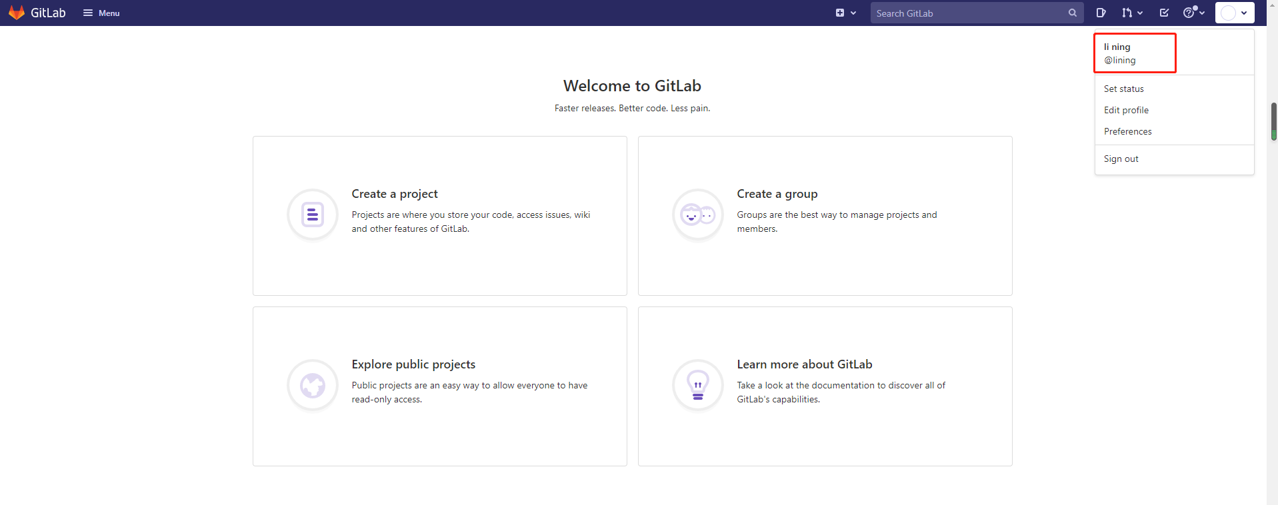
Task: Click the page vertical scrollbar thumb
Action: click(x=1273, y=121)
